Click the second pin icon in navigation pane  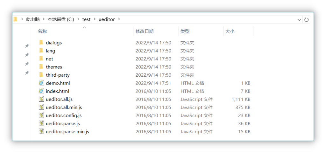pos(27,55)
